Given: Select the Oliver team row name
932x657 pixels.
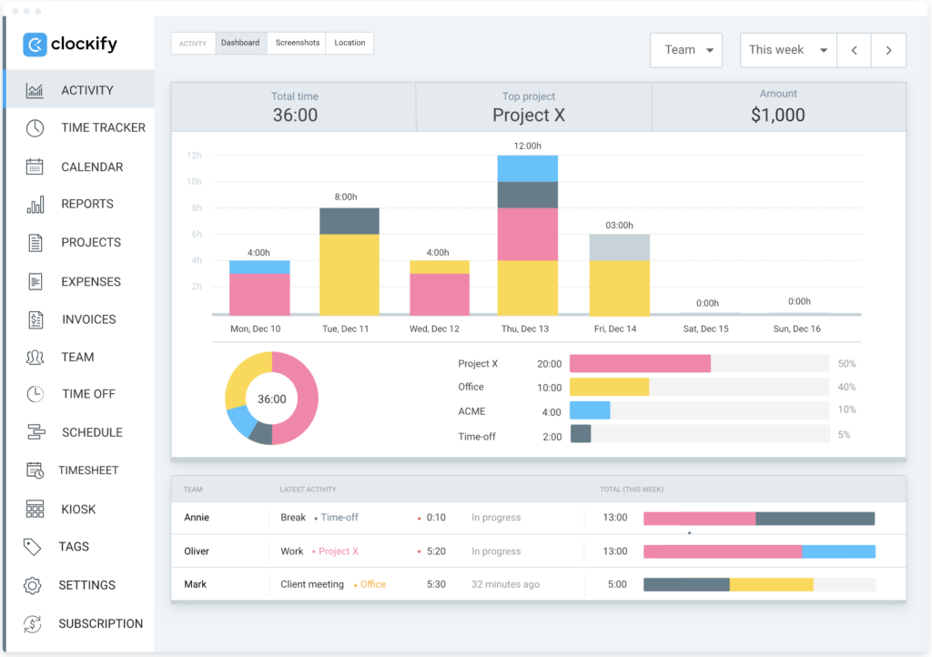Looking at the screenshot, I should click(x=197, y=551).
